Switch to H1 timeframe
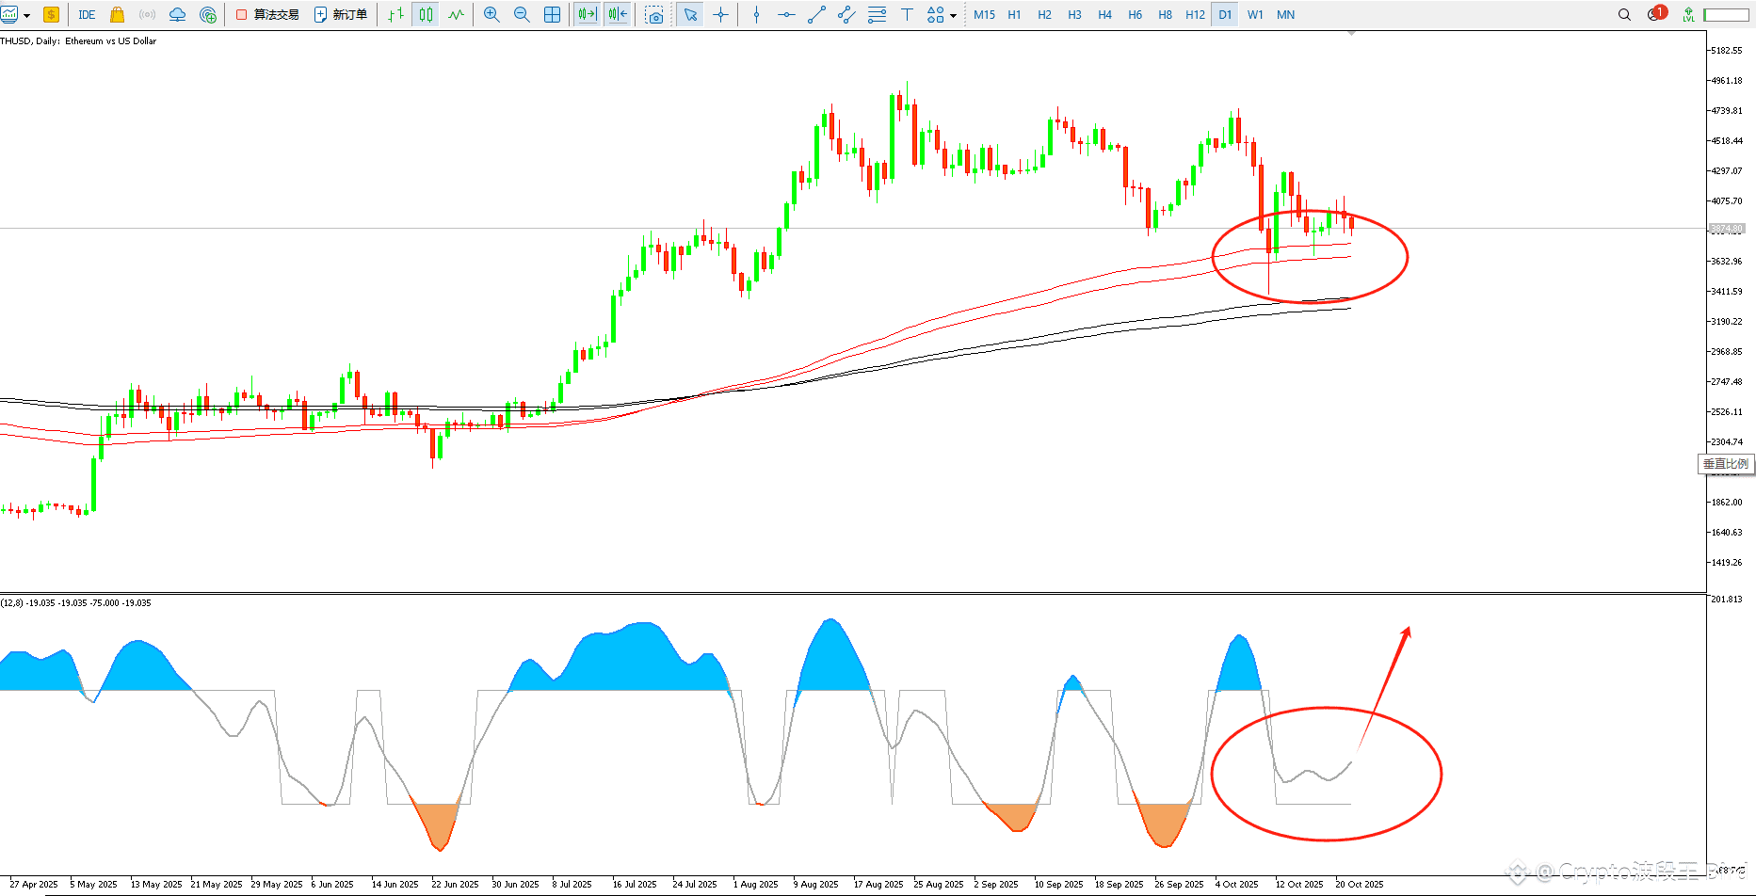The image size is (1756, 896). [x=1014, y=14]
